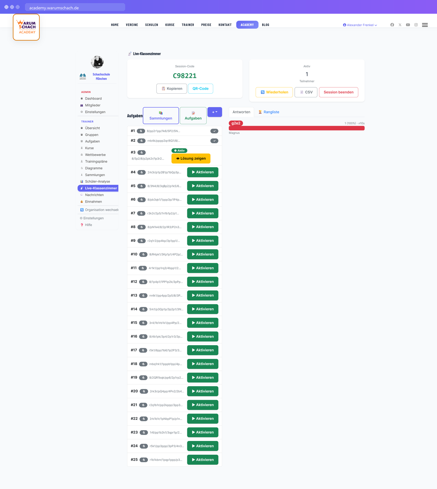This screenshot has height=489, width=437.
Task: Click the browser address bar
Action: [x=75, y=7]
